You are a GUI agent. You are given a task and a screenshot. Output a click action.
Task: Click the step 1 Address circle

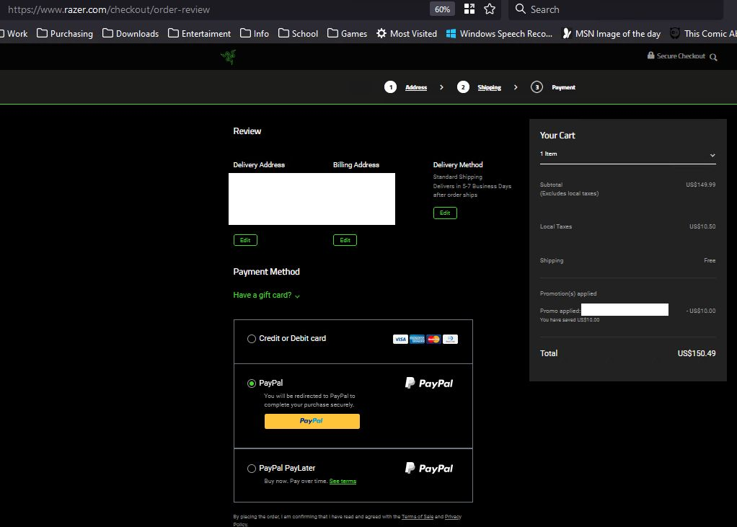click(x=390, y=87)
